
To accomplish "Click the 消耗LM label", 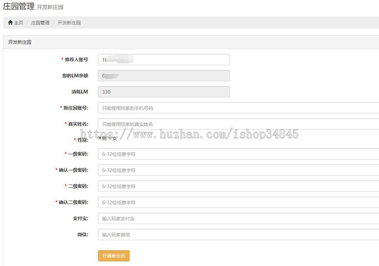I will tap(80, 92).
